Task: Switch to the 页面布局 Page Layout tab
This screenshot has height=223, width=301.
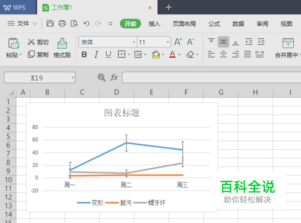Action: click(x=184, y=24)
